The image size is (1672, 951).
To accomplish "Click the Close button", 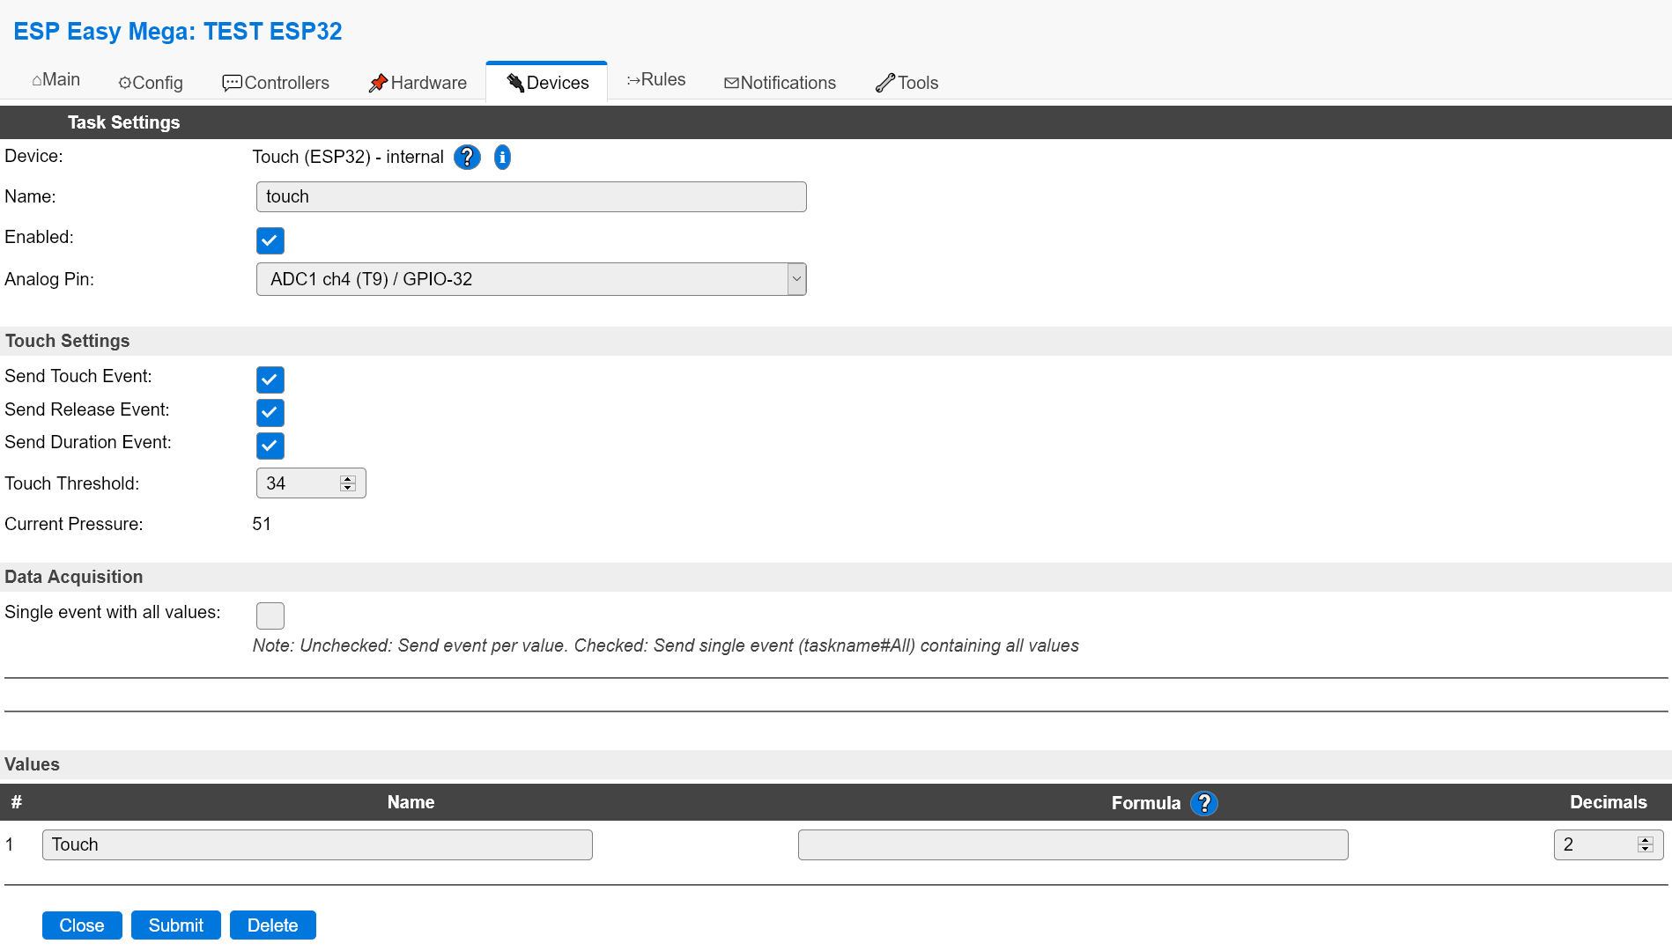I will tap(82, 925).
